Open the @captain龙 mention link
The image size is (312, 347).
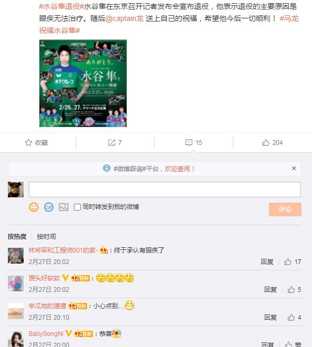[x=124, y=18]
